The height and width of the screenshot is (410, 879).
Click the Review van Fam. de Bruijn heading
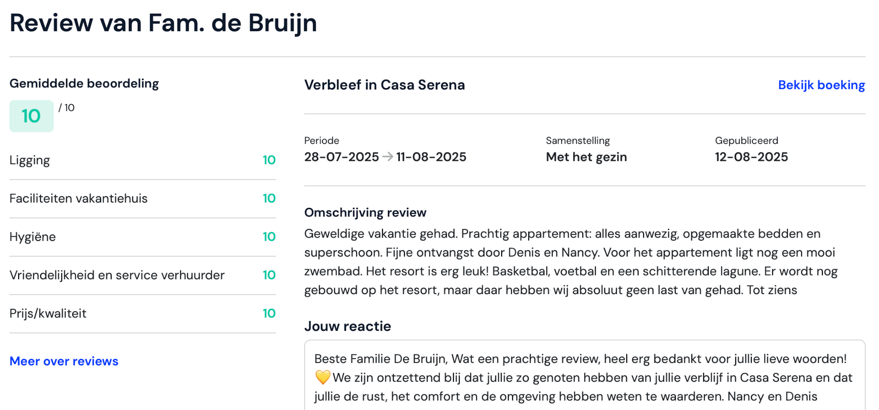tap(163, 23)
